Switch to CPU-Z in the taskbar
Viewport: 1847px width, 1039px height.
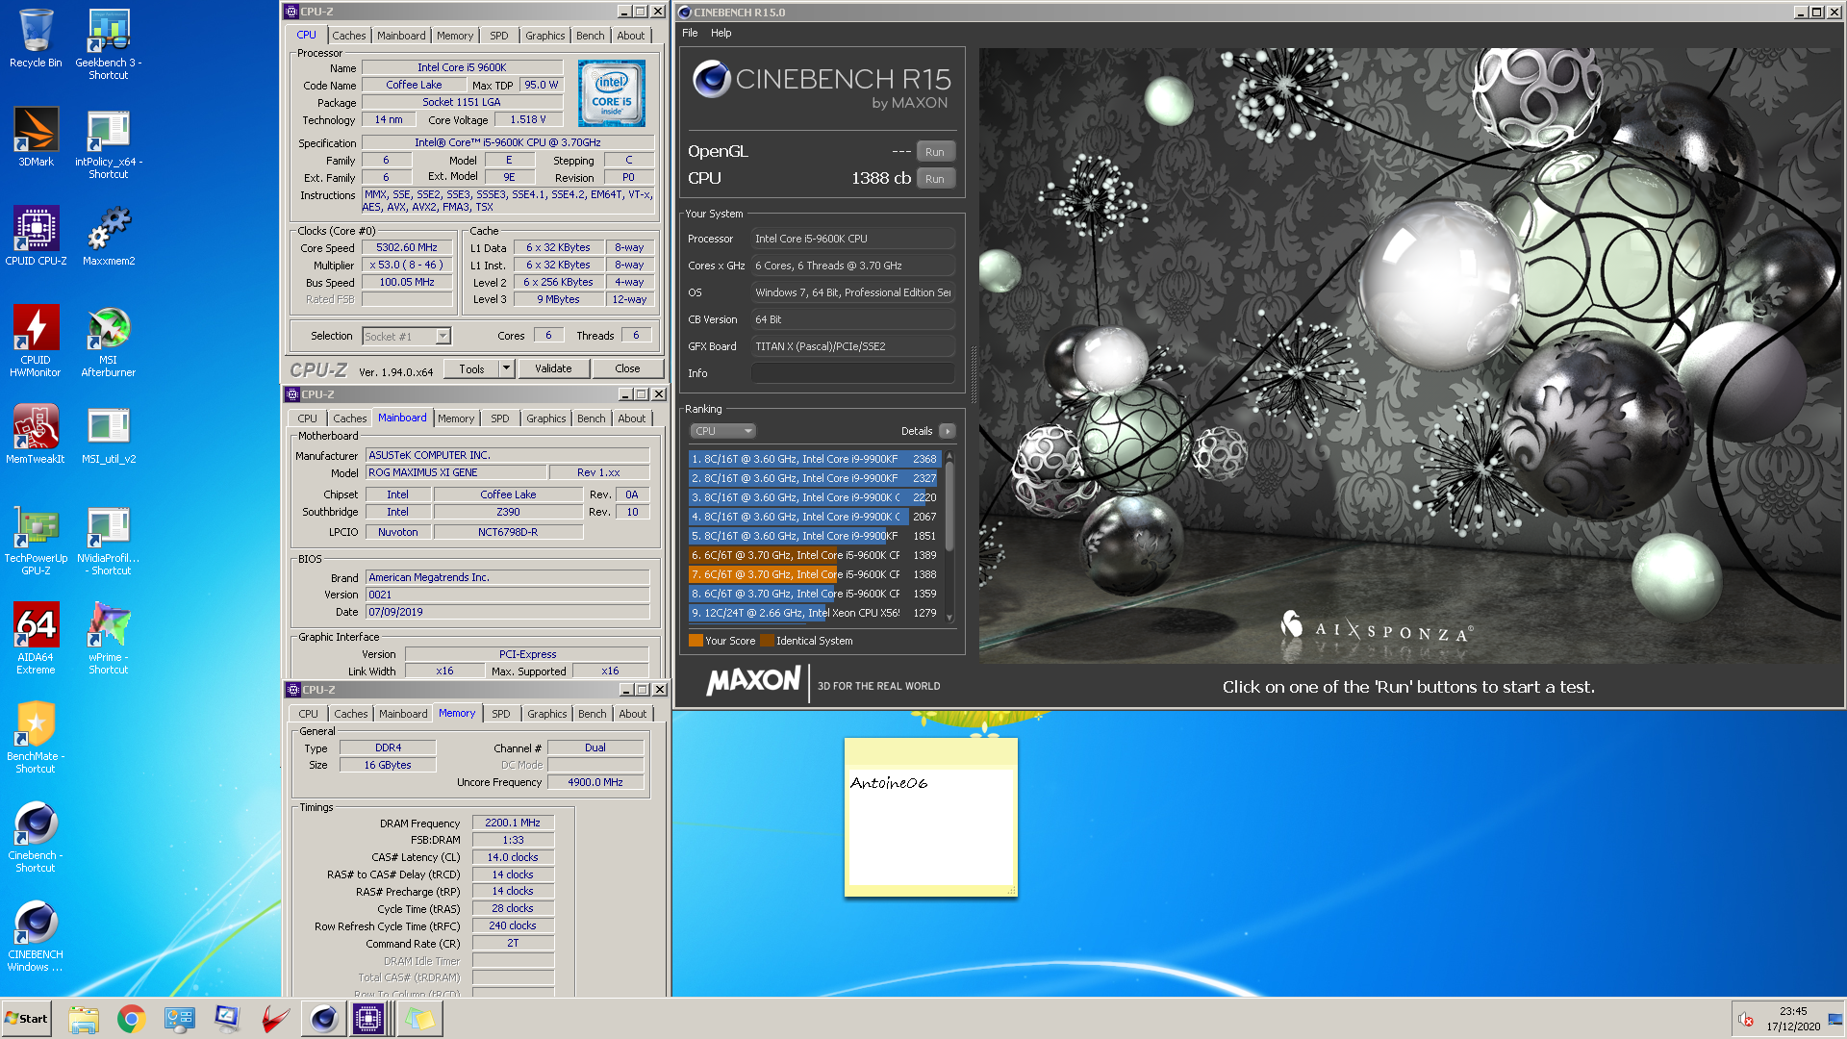pyautogui.click(x=368, y=1019)
